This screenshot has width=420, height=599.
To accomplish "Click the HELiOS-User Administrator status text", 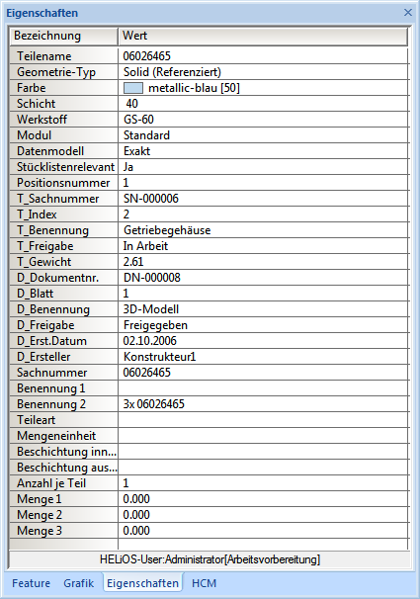I will (210, 559).
